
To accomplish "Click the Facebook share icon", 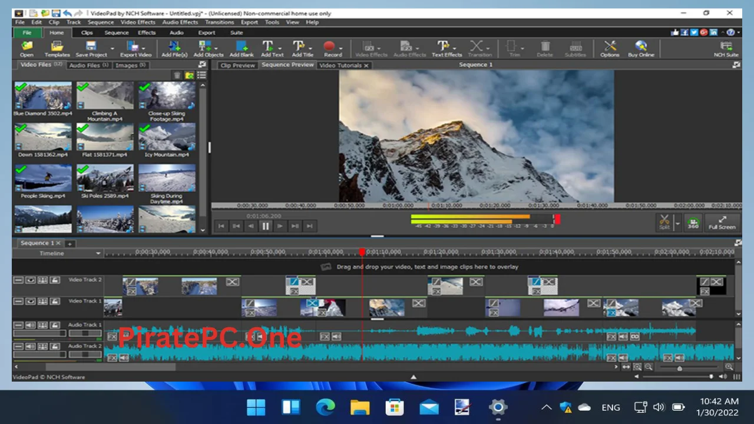I will point(685,32).
